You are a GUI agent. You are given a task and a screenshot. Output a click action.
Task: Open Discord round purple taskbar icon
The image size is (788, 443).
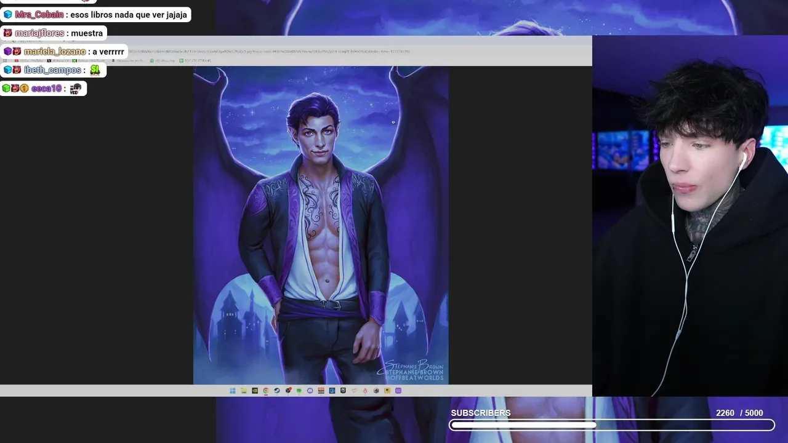pyautogui.click(x=310, y=391)
